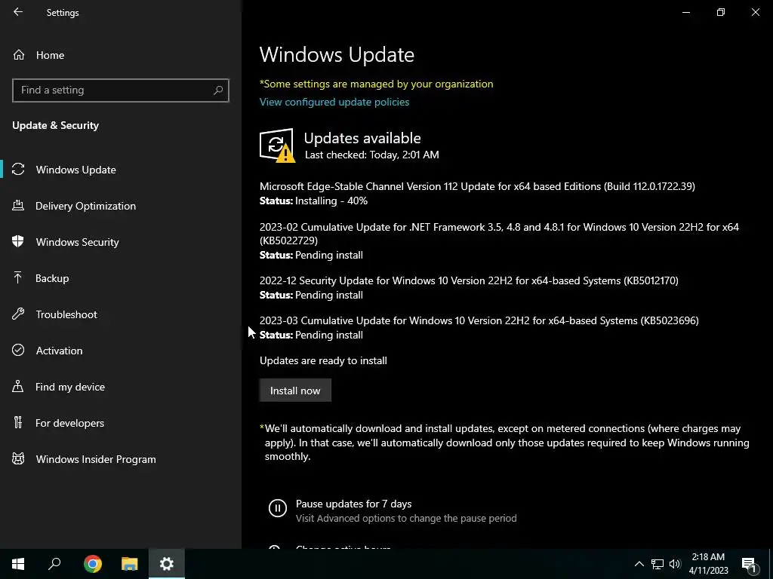
Task: Click the Windows Security shield icon
Action: 18,241
